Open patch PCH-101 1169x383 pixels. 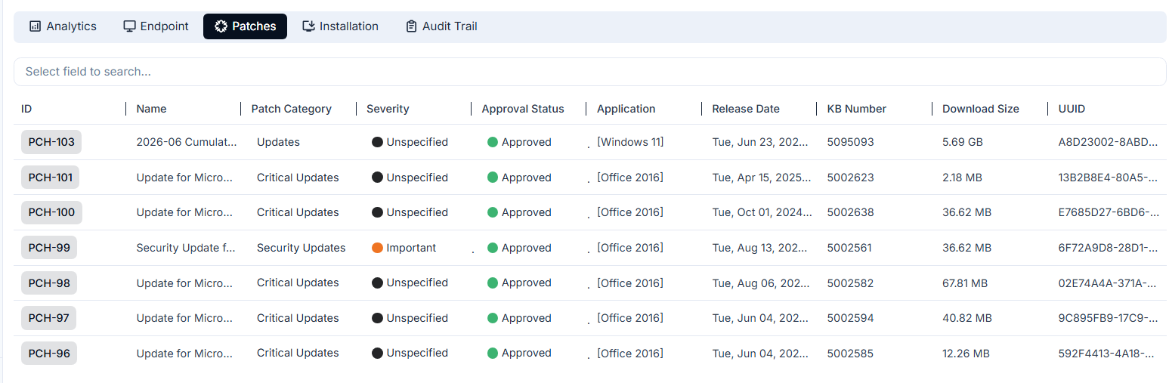coord(51,178)
